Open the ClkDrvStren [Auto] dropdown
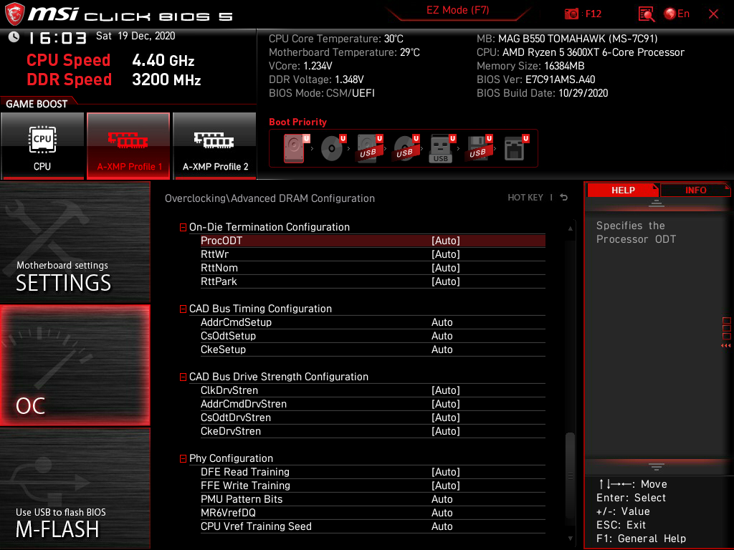This screenshot has width=734, height=550. click(446, 390)
